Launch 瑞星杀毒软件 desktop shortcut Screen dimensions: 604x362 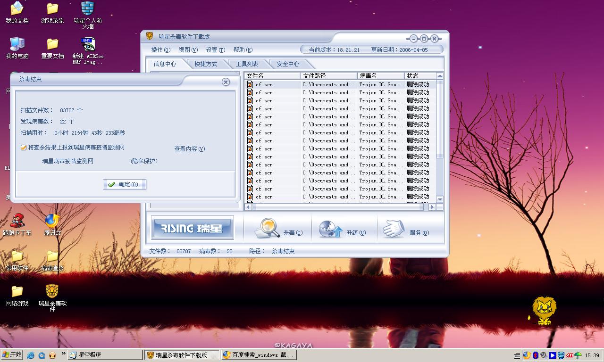(x=52, y=298)
